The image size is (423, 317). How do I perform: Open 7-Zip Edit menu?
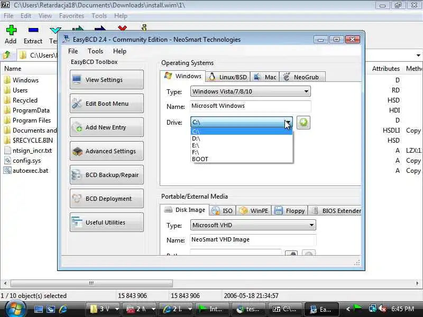coord(26,16)
